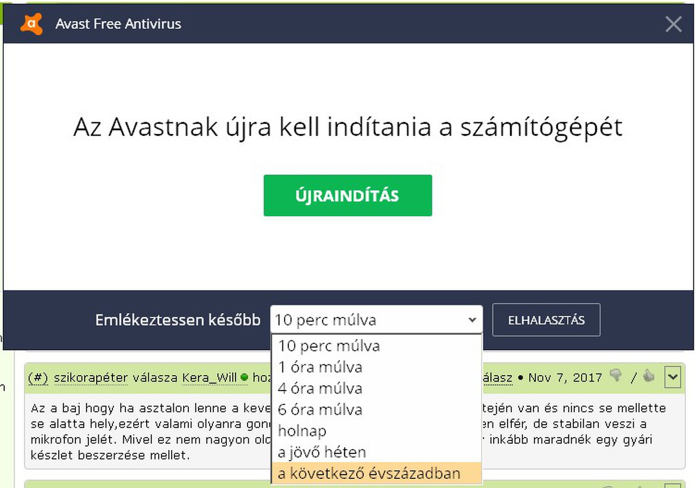The width and height of the screenshot is (695, 488).
Task: Click the "Emlékeztessen később" label
Action: click(178, 320)
